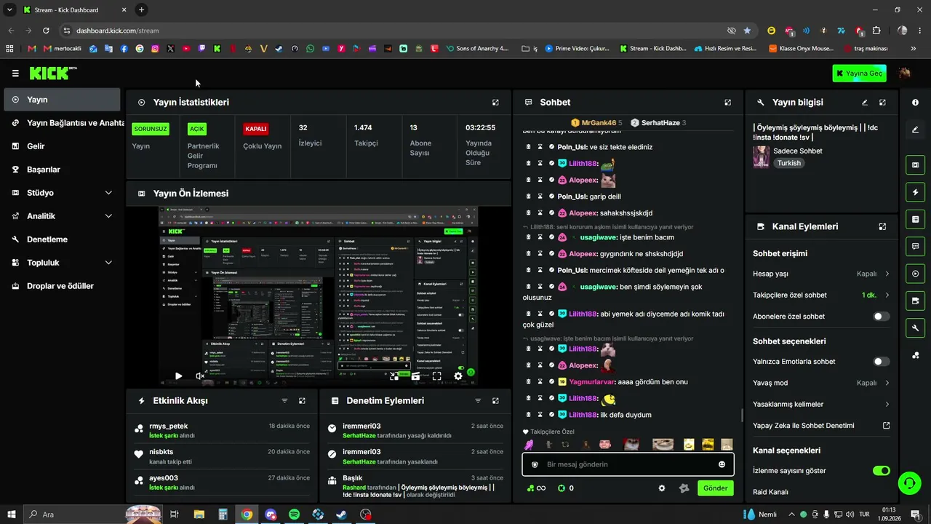
Task: Toggle Abonelere özel sohbet switch
Action: tap(881, 317)
